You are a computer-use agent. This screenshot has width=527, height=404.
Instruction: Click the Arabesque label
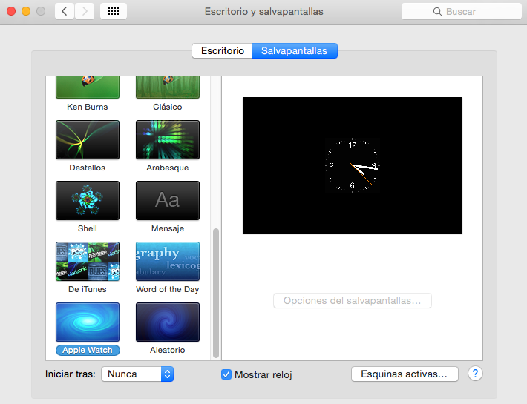[167, 168]
